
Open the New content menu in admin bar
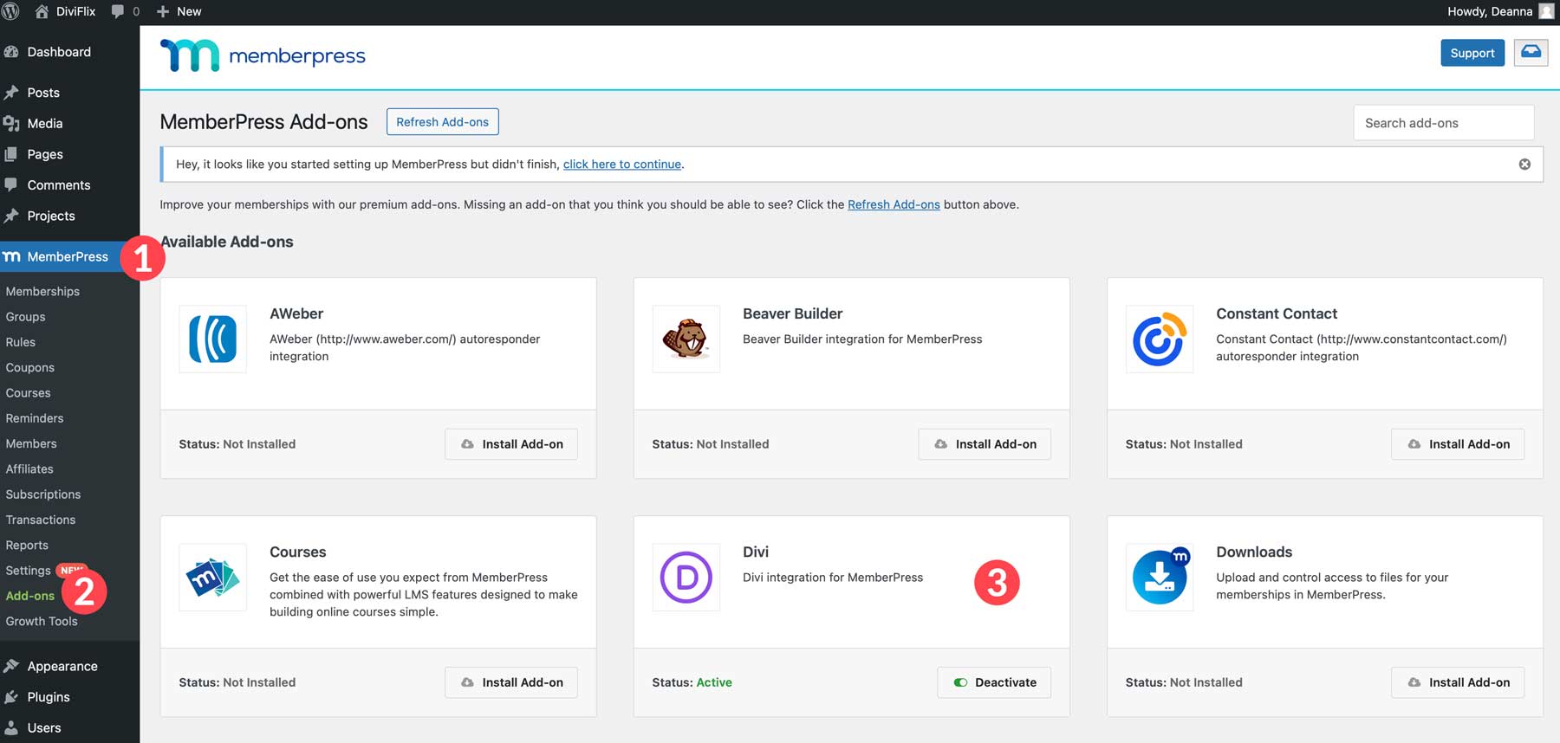(x=179, y=11)
